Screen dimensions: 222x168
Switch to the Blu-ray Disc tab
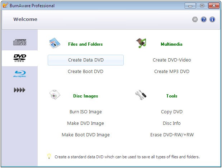point(20,74)
